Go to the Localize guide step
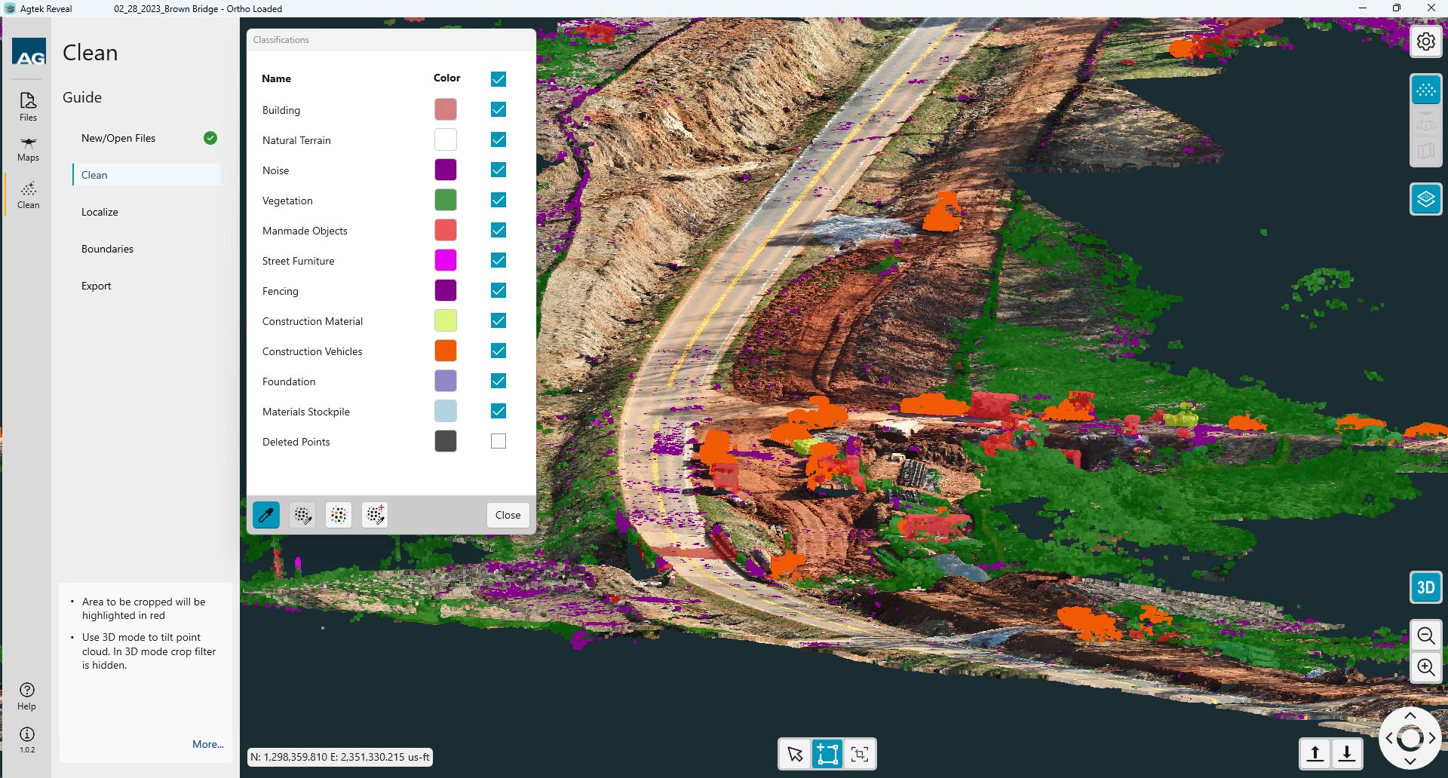Screen dimensions: 1448x778 [100, 212]
